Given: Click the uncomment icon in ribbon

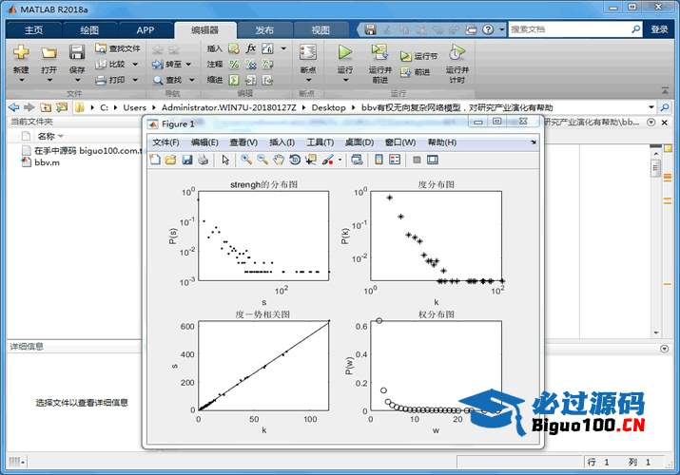Looking at the screenshot, I should (x=251, y=64).
